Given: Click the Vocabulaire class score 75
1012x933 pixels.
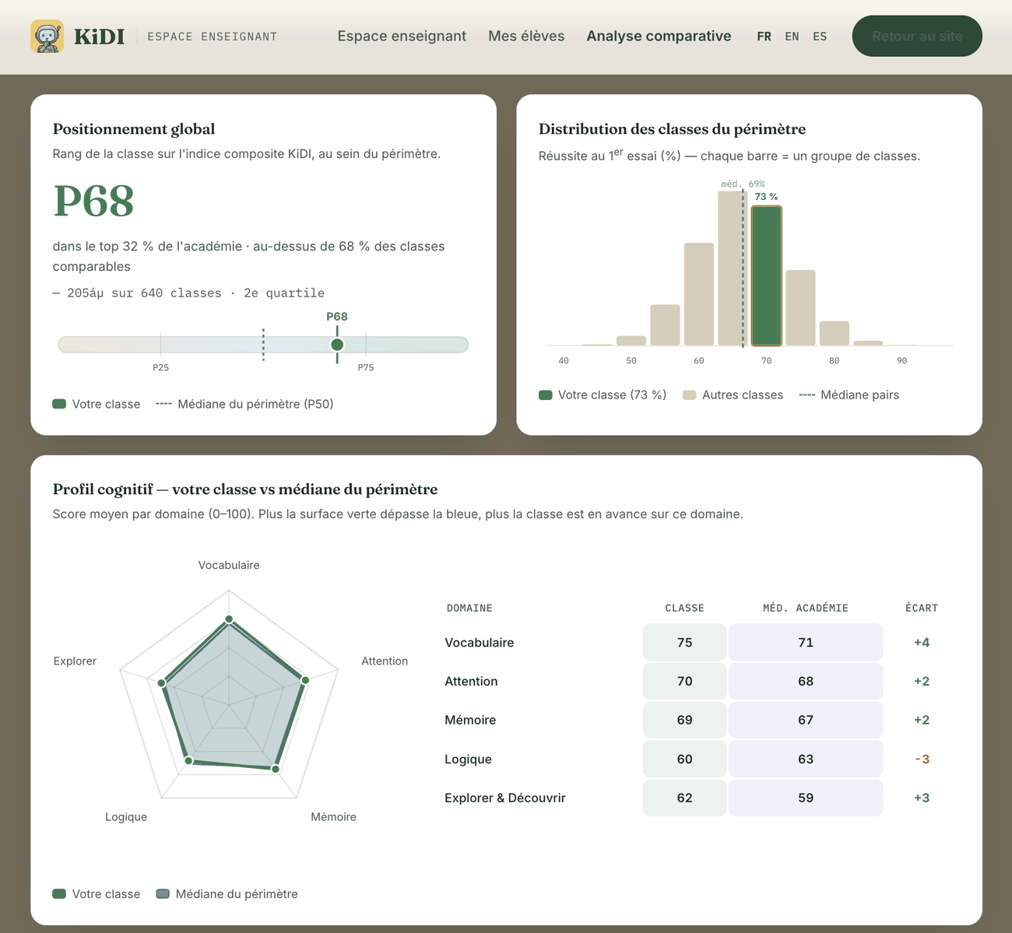Looking at the screenshot, I should (684, 643).
